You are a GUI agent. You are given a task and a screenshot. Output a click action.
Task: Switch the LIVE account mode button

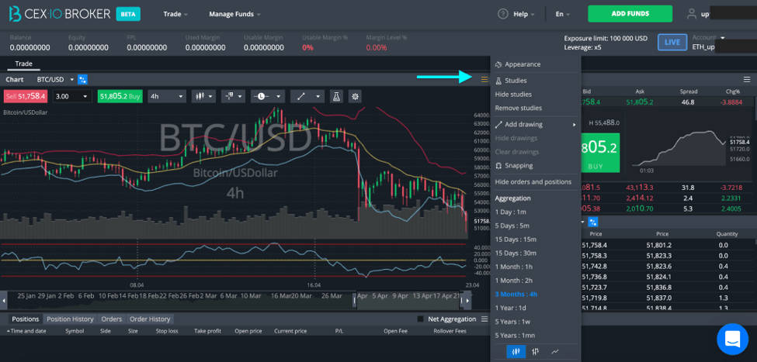[672, 42]
